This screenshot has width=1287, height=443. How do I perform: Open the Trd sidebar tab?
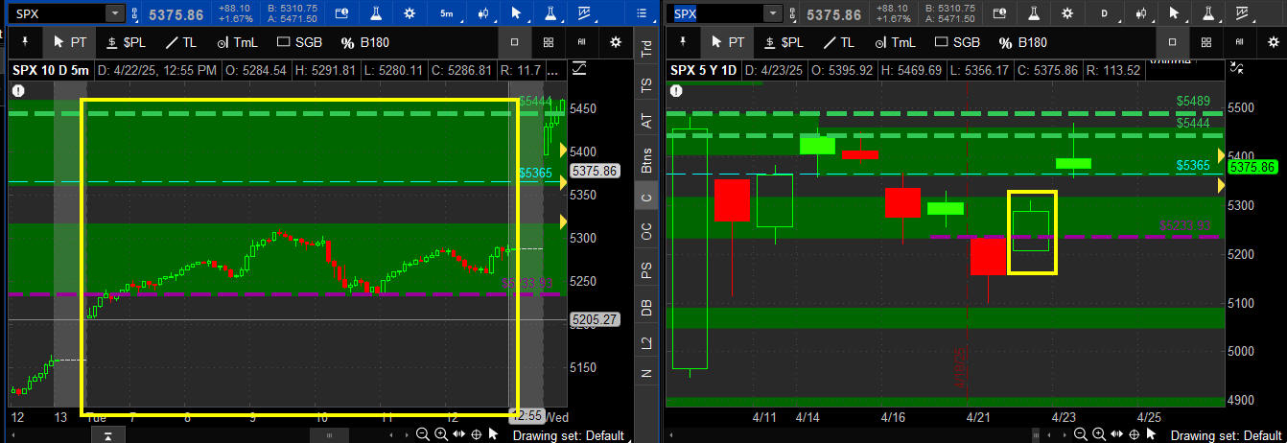pos(646,50)
